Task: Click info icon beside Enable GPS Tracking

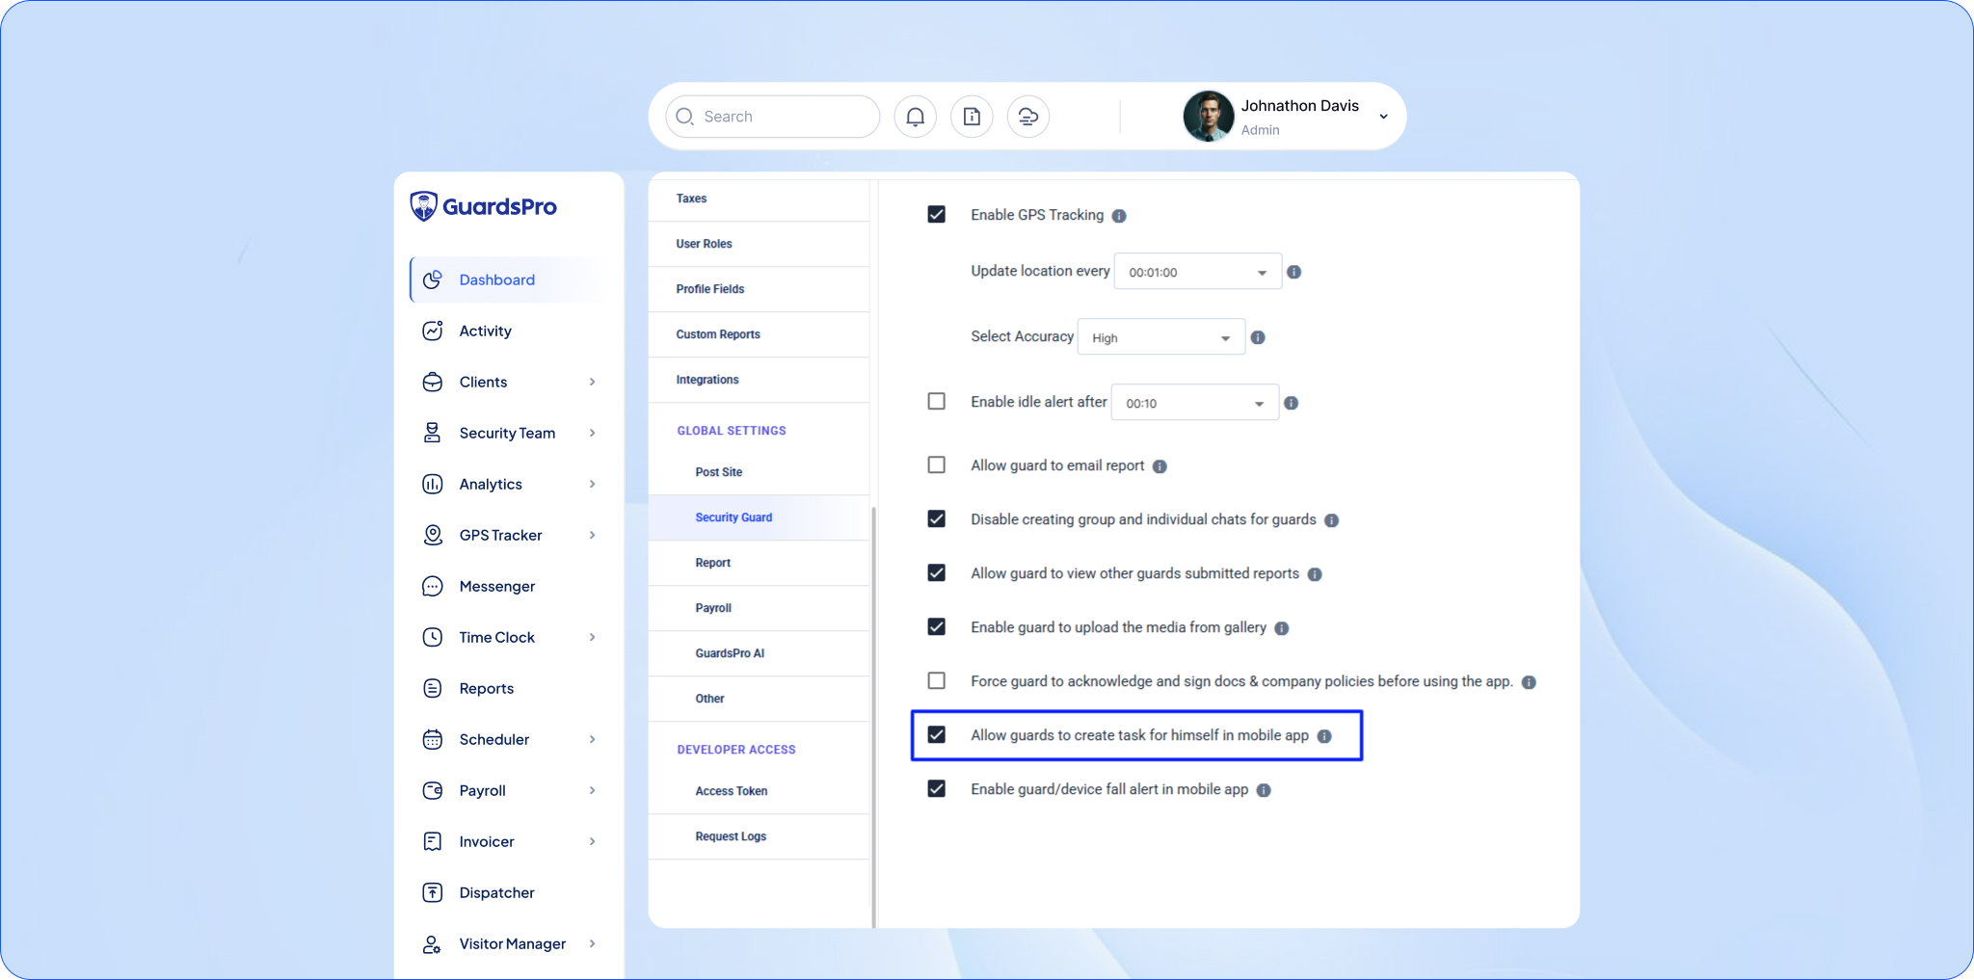Action: coord(1119,216)
